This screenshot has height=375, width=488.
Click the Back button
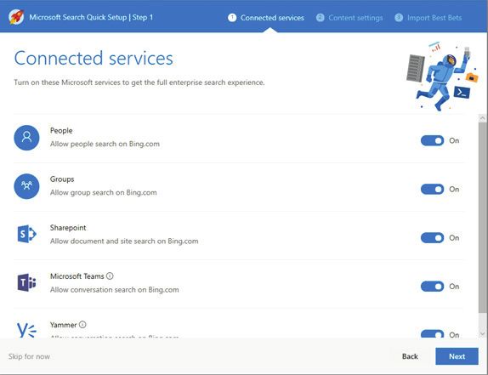410,356
